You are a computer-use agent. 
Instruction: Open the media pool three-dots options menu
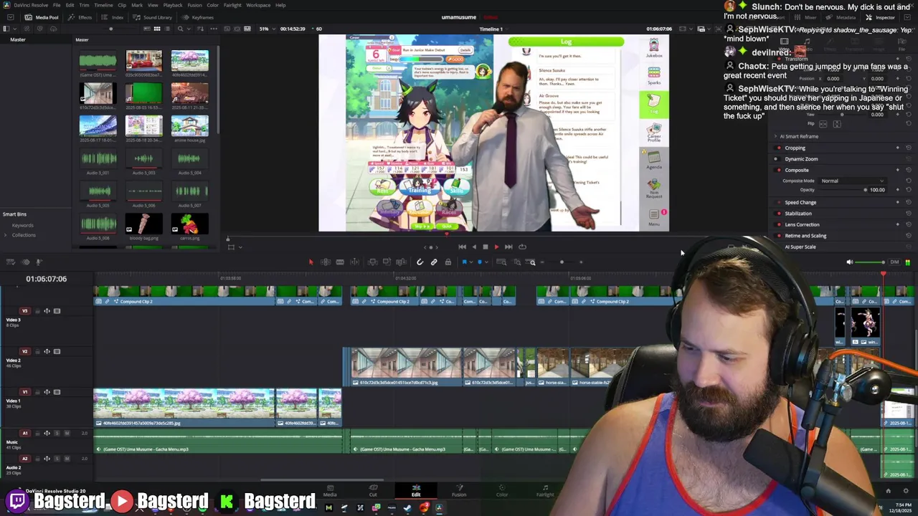point(214,29)
